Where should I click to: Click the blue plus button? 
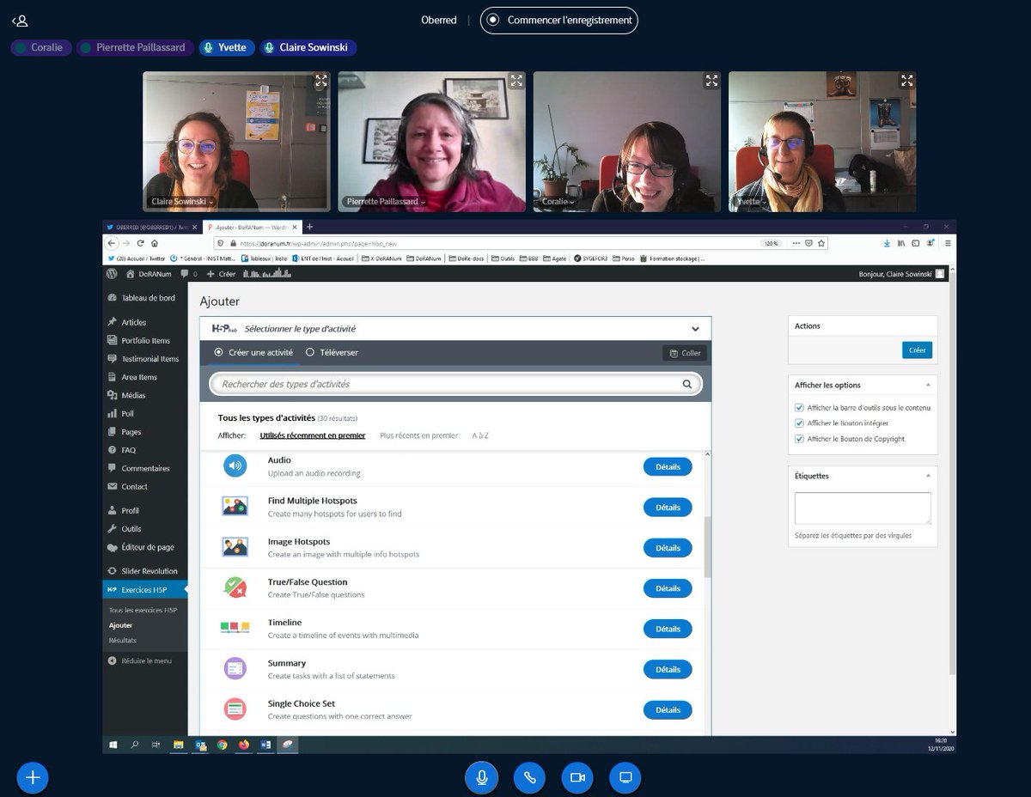pyautogui.click(x=33, y=777)
